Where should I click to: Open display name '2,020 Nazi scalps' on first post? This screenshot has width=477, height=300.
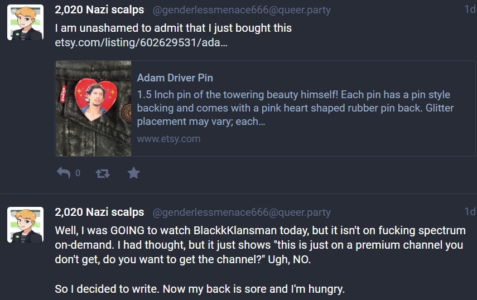[99, 9]
